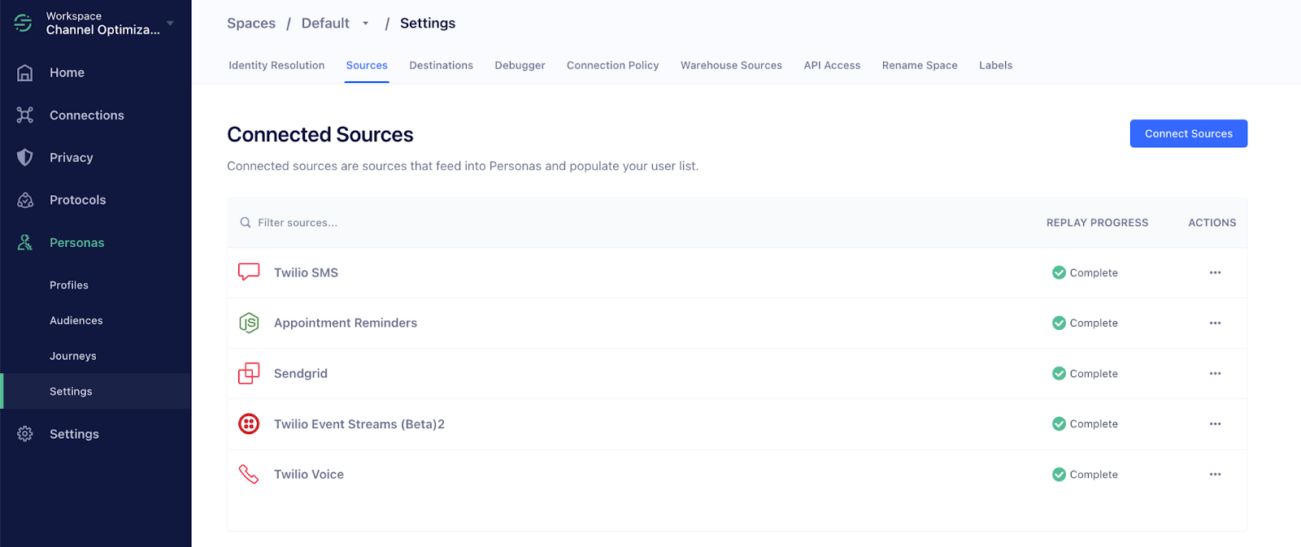Viewport: 1301px width, 547px height.
Task: Click the Protocols icon in sidebar
Action: tap(25, 200)
